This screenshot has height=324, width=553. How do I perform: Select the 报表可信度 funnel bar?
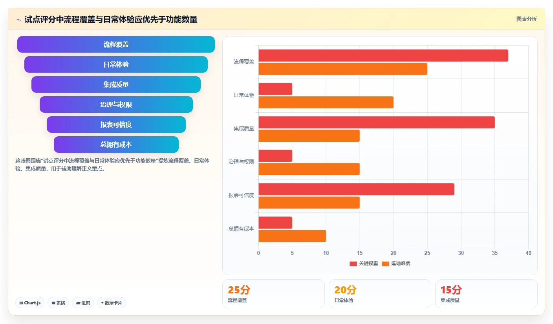(x=116, y=124)
